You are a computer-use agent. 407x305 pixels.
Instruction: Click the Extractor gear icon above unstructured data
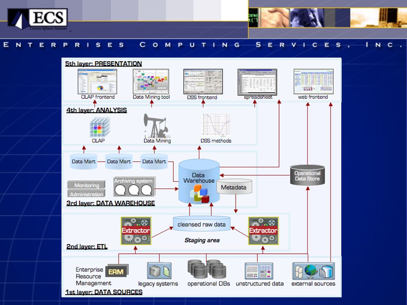(x=263, y=231)
